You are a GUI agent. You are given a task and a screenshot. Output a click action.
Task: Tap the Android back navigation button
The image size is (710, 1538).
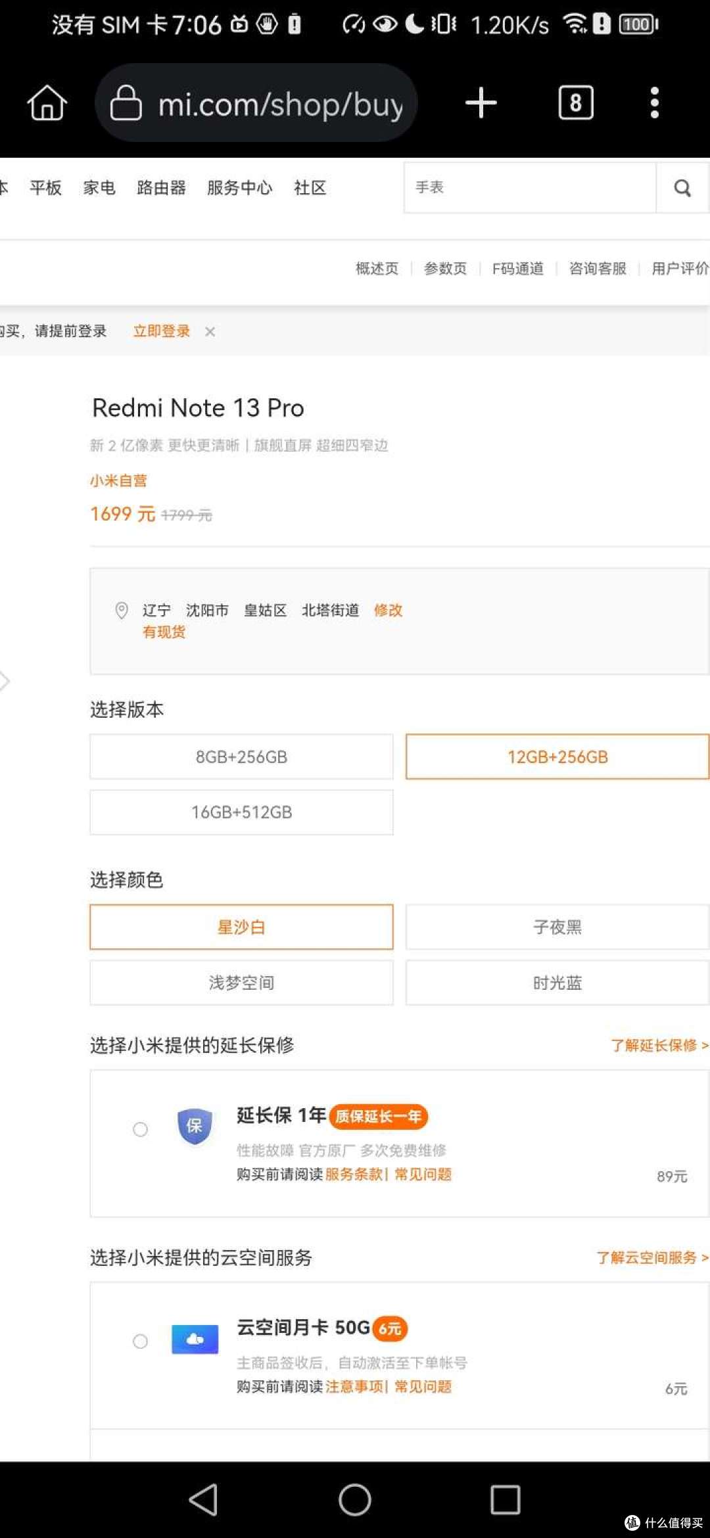click(x=203, y=1500)
